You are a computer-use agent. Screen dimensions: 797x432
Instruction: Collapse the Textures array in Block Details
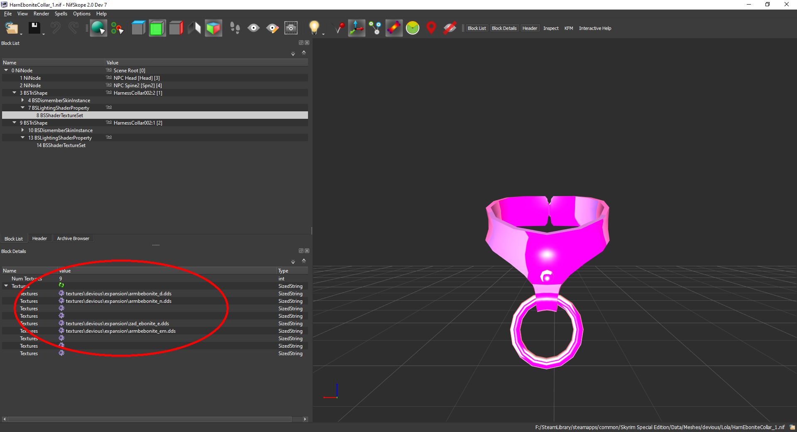(6, 286)
